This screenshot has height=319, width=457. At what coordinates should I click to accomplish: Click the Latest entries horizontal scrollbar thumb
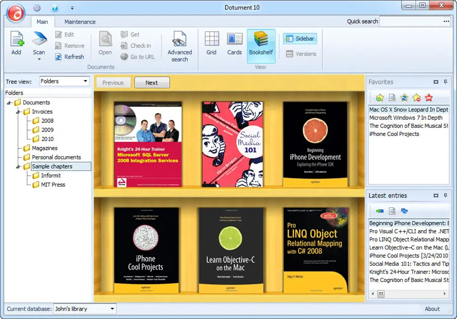coord(380,294)
